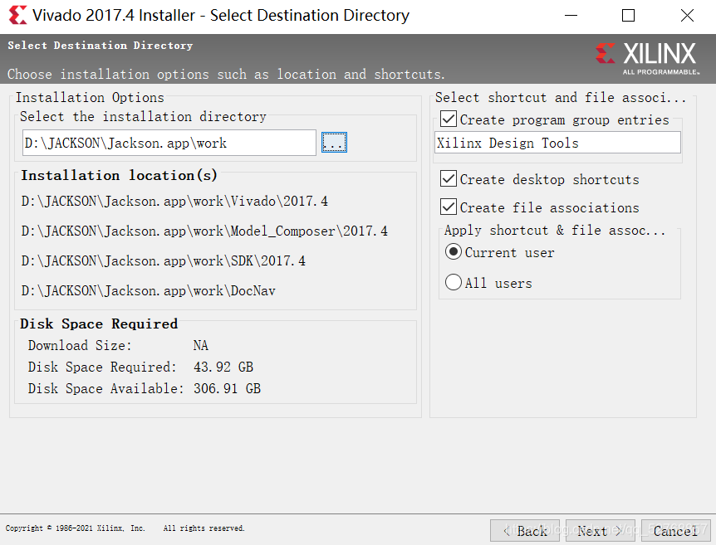Go Back to the previous installer step
Image resolution: width=716 pixels, height=545 pixels.
525,531
